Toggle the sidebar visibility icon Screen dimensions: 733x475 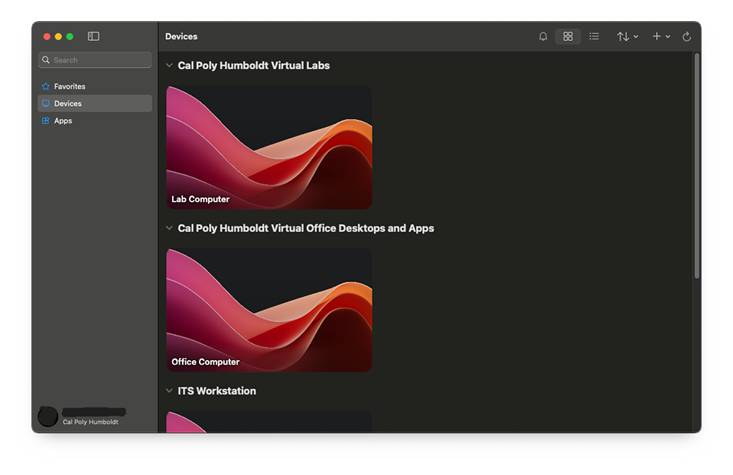(94, 37)
